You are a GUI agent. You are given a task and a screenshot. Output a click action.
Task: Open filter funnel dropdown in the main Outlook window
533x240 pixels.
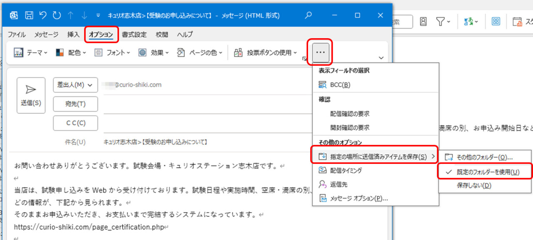tap(443, 22)
